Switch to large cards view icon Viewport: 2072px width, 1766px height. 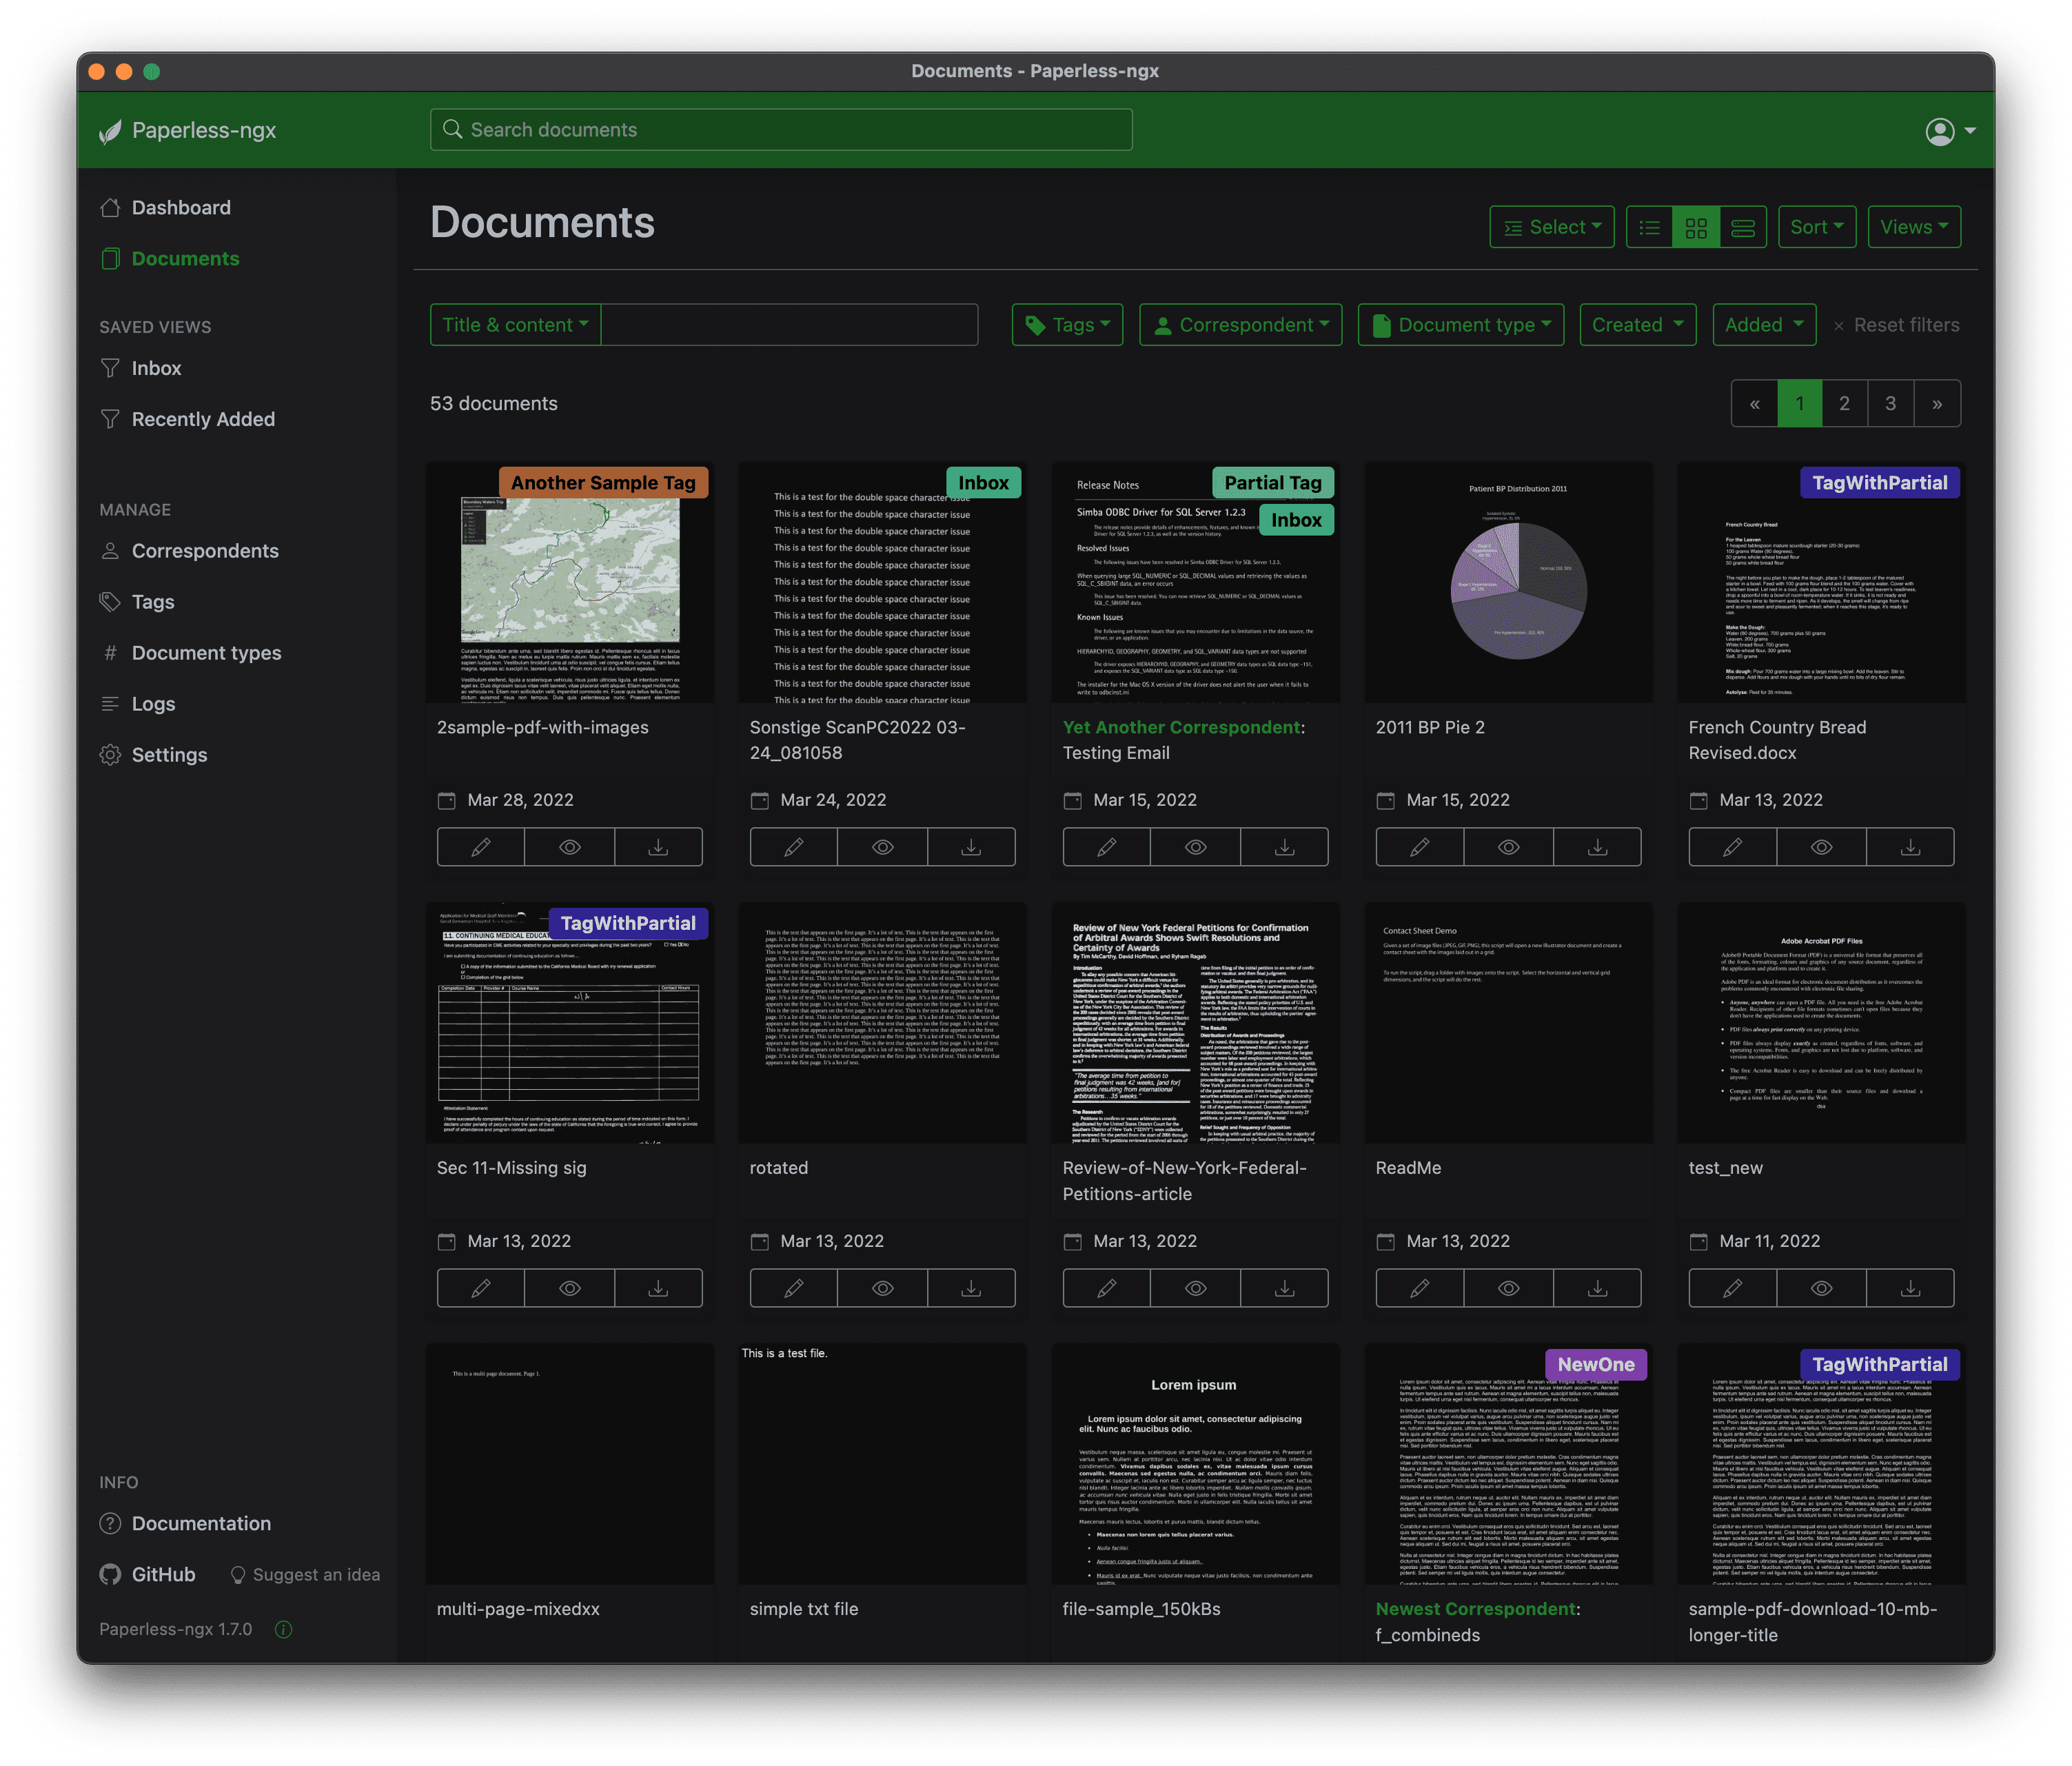[x=1743, y=227]
